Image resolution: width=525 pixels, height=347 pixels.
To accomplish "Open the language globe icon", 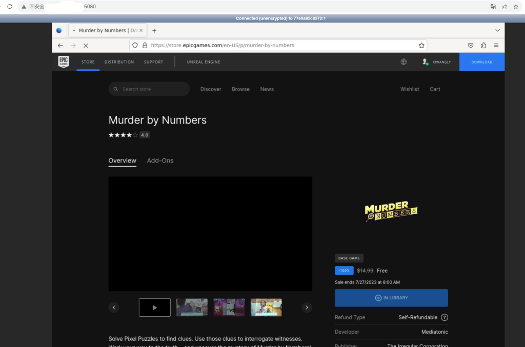I will (x=404, y=62).
